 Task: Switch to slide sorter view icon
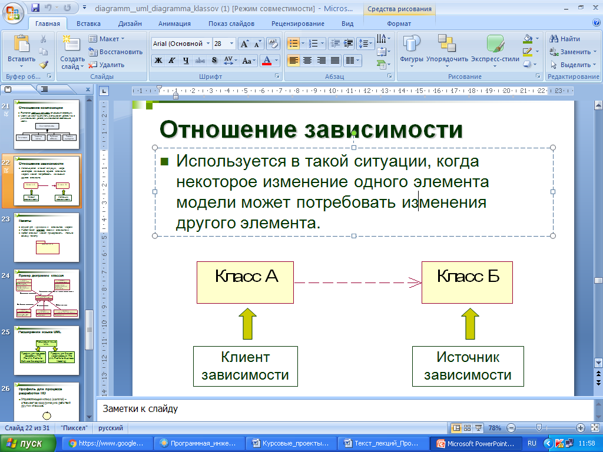click(466, 428)
